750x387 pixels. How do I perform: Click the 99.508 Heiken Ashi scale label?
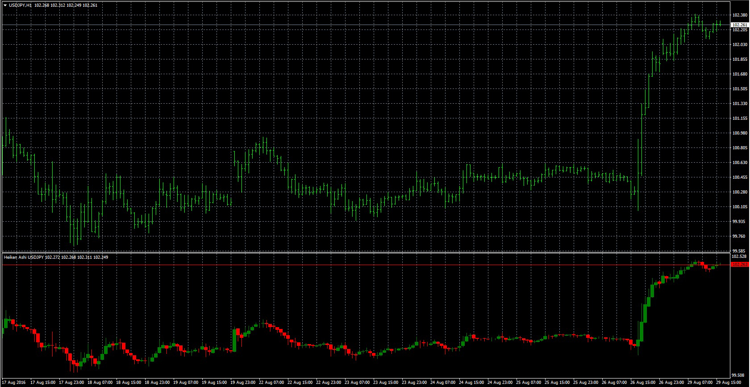click(x=739, y=375)
